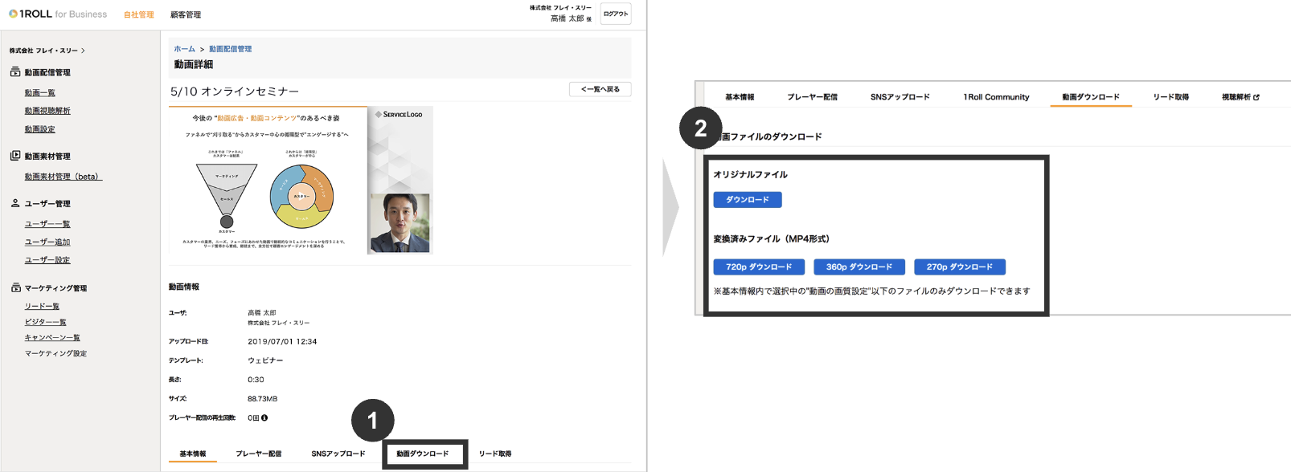Click the 高橋 太郎 account name in header
This screenshot has width=1291, height=472.
[567, 18]
